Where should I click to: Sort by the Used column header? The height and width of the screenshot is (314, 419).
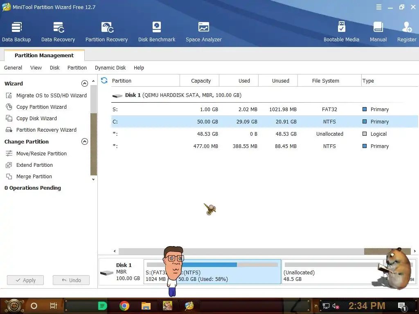(239, 81)
